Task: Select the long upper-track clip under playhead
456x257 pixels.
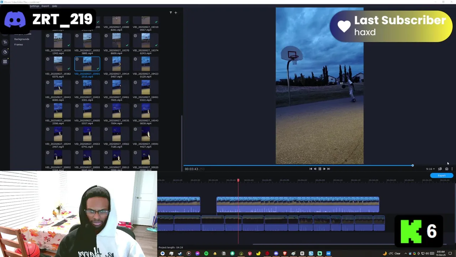Action: tap(298, 205)
